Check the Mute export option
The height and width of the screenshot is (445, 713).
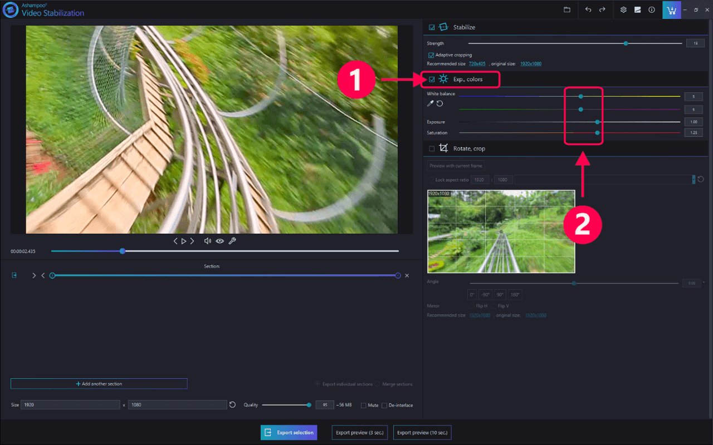coord(363,405)
